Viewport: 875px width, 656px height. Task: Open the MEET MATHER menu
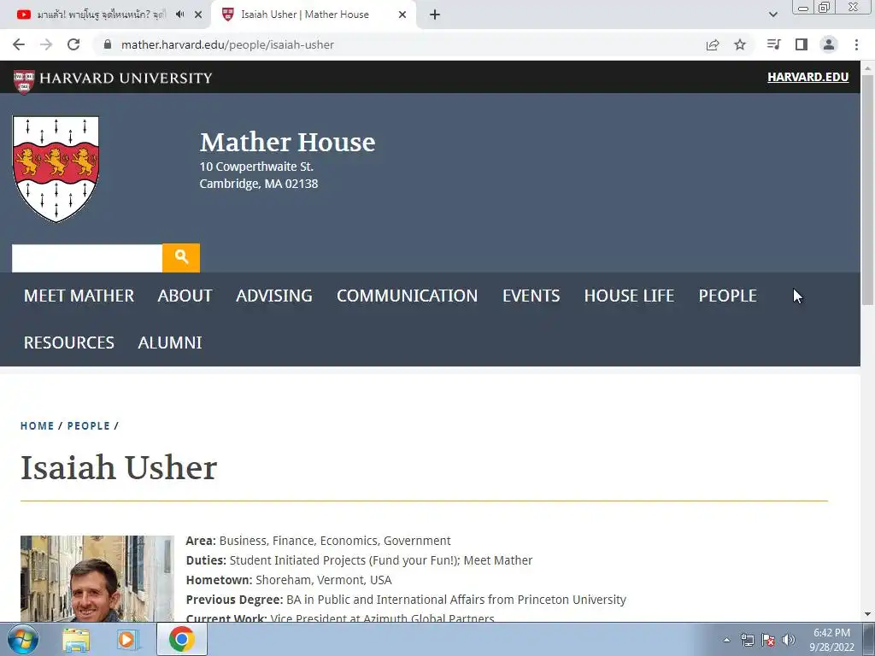79,296
